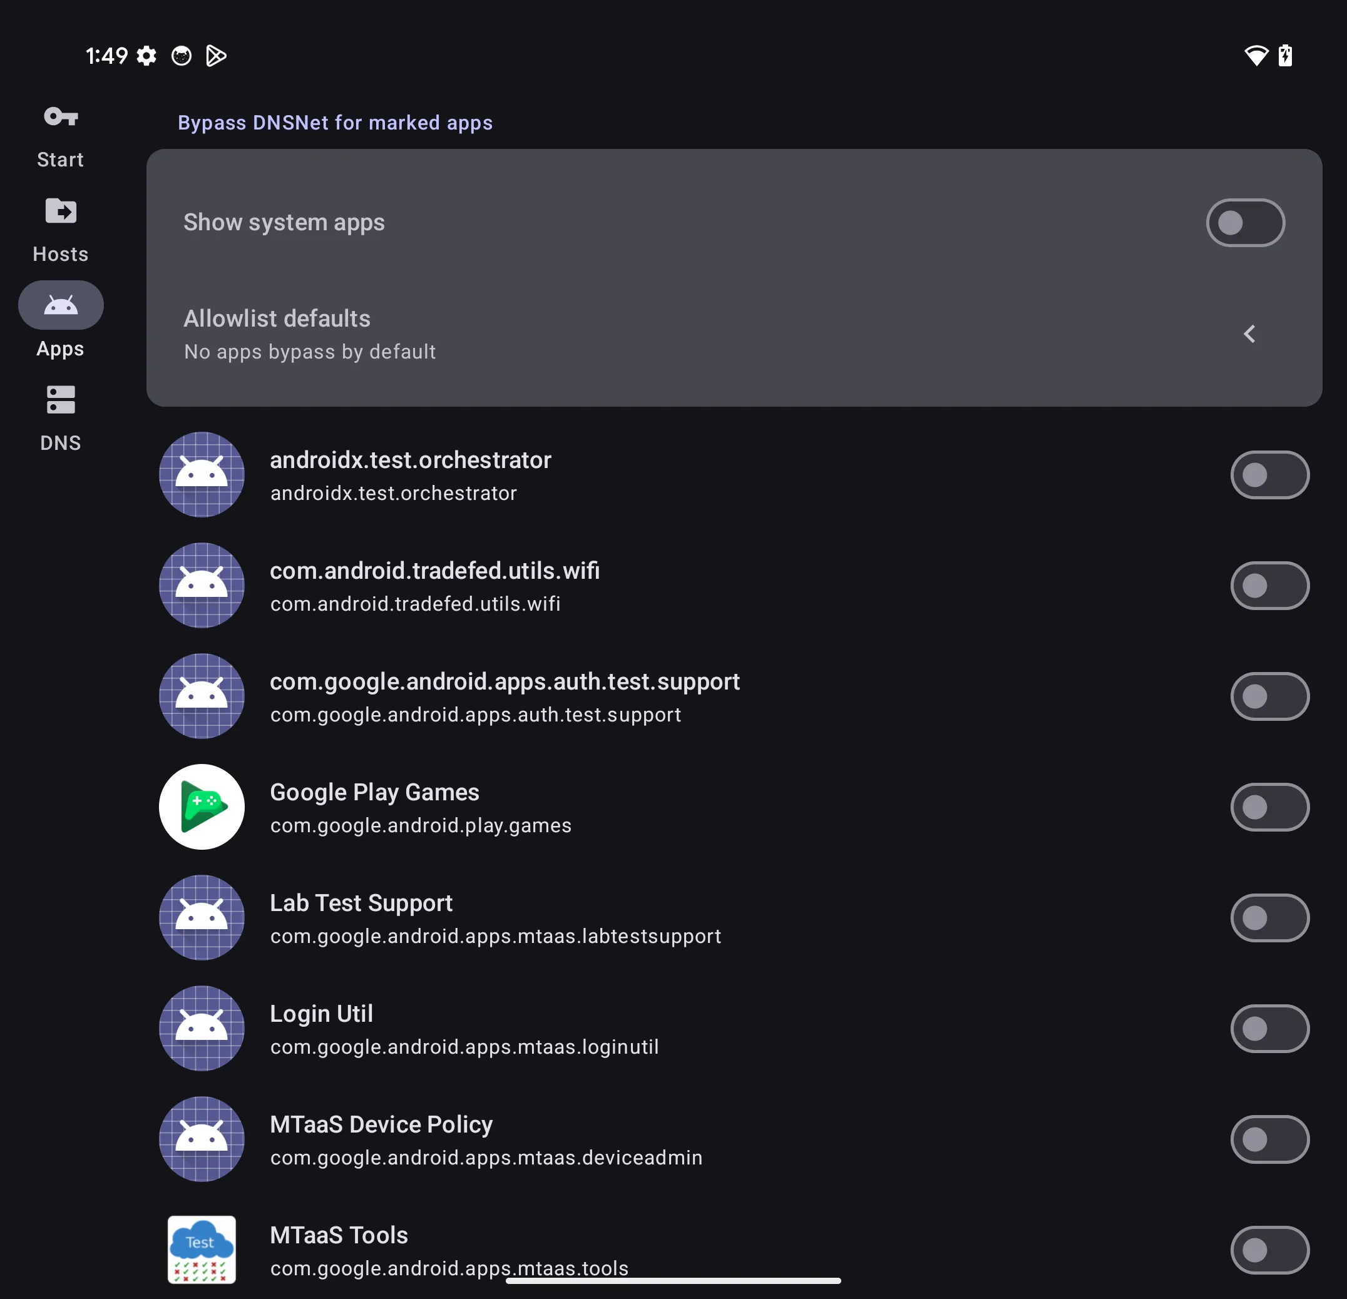Image resolution: width=1347 pixels, height=1299 pixels.
Task: Select the com.google.android.apps.auth.test.support entry
Action: [504, 696]
